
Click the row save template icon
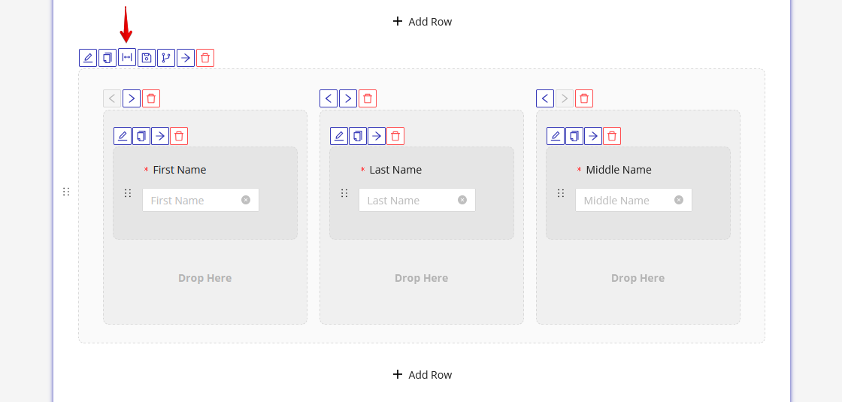click(x=147, y=58)
